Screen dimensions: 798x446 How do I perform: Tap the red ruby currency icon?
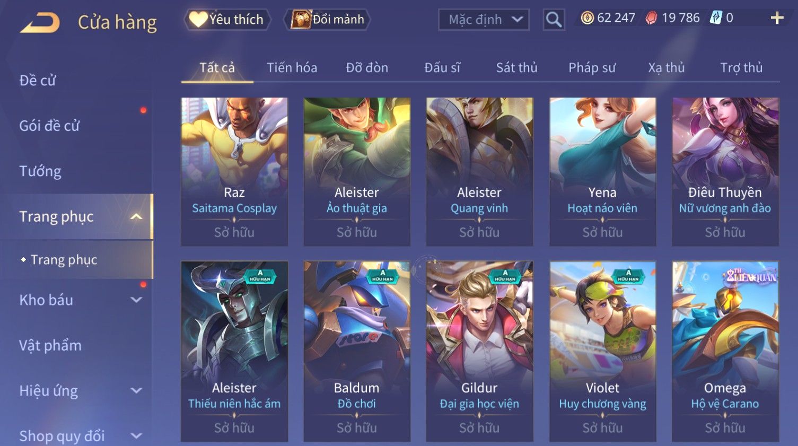[651, 18]
